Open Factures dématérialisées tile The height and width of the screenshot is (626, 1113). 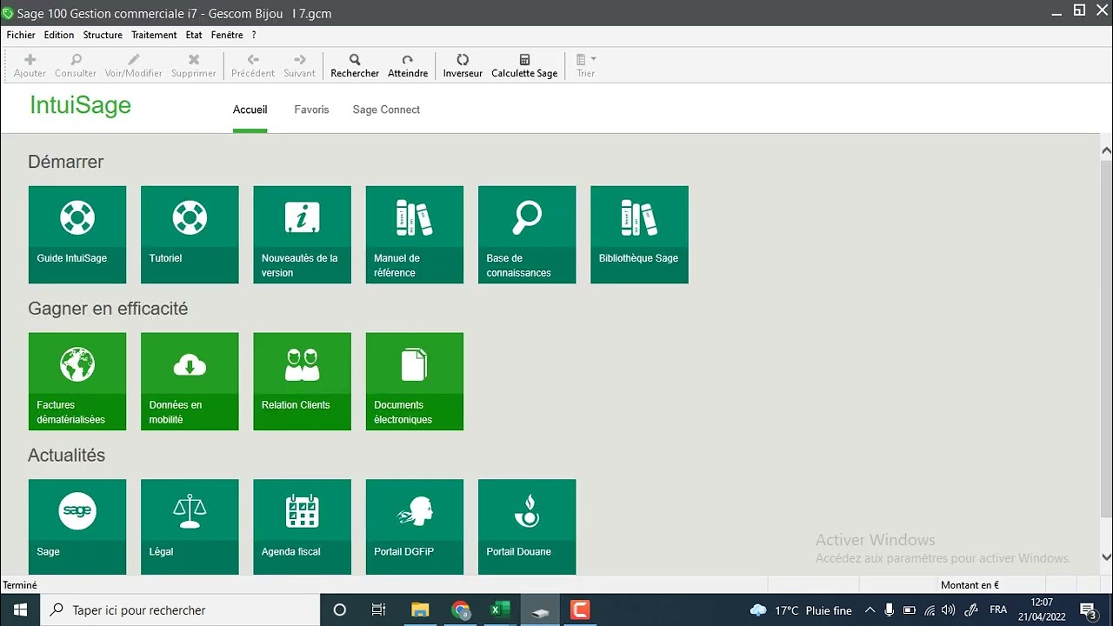click(x=77, y=382)
